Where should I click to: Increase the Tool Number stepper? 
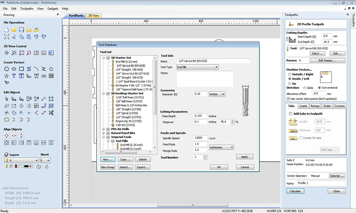205,156
